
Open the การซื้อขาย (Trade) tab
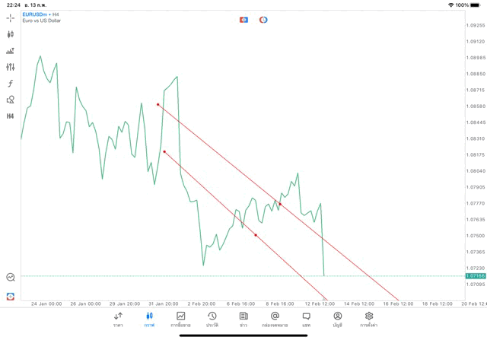(x=180, y=319)
